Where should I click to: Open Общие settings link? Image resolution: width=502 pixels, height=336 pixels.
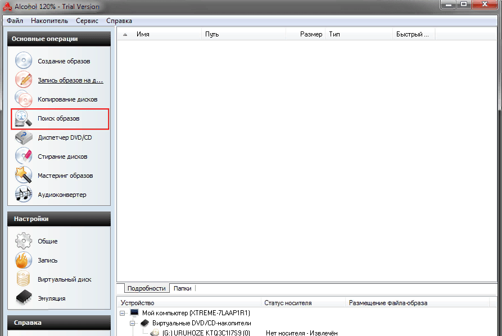(x=48, y=241)
